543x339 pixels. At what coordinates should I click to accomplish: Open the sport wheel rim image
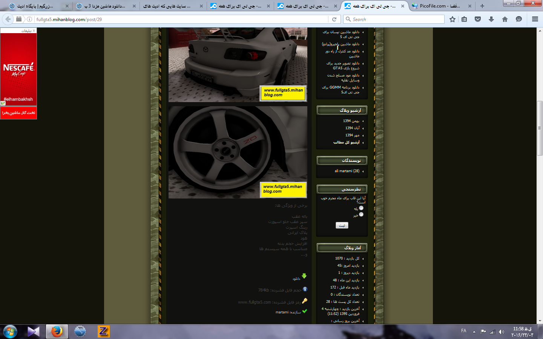[238, 152]
